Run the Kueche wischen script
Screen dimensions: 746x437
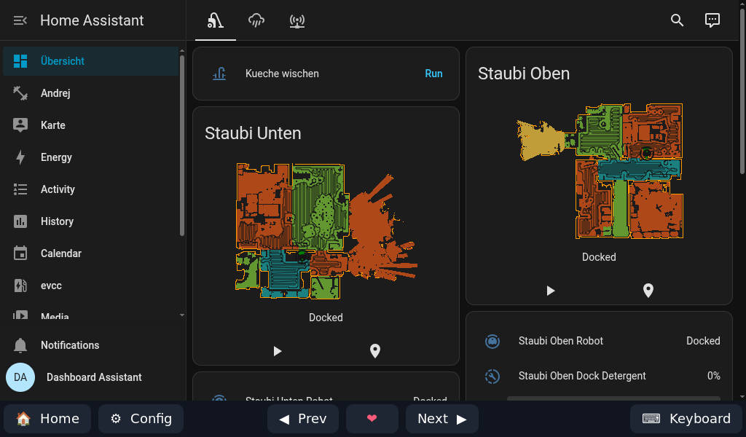(x=433, y=74)
